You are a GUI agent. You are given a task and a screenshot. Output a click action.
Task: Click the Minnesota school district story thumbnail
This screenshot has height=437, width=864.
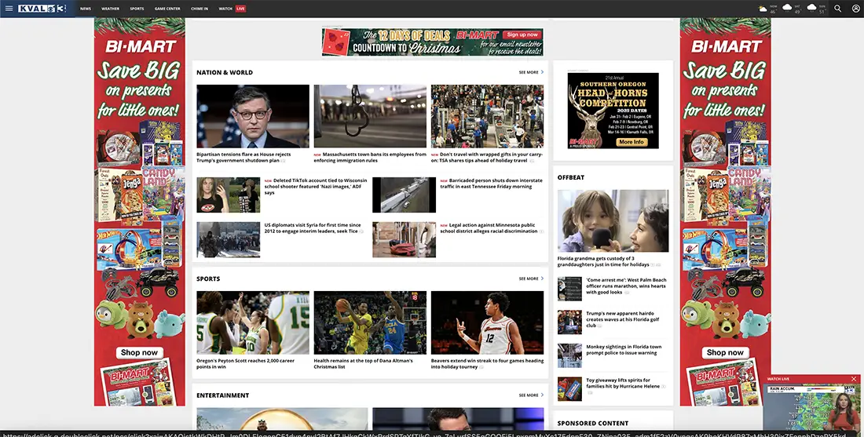tap(404, 240)
